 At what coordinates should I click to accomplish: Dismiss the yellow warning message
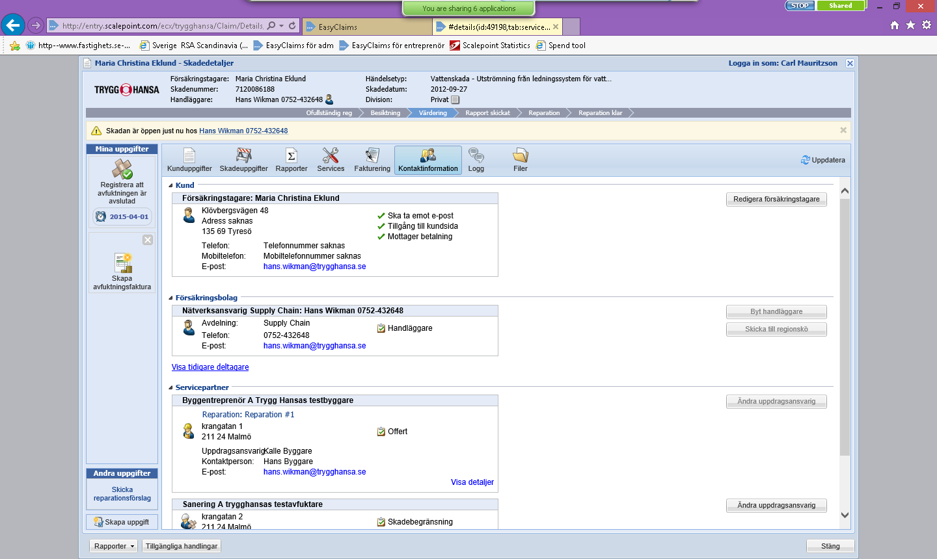click(x=843, y=130)
